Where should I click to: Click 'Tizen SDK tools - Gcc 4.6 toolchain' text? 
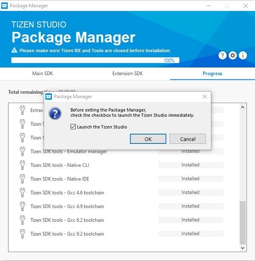click(x=67, y=193)
